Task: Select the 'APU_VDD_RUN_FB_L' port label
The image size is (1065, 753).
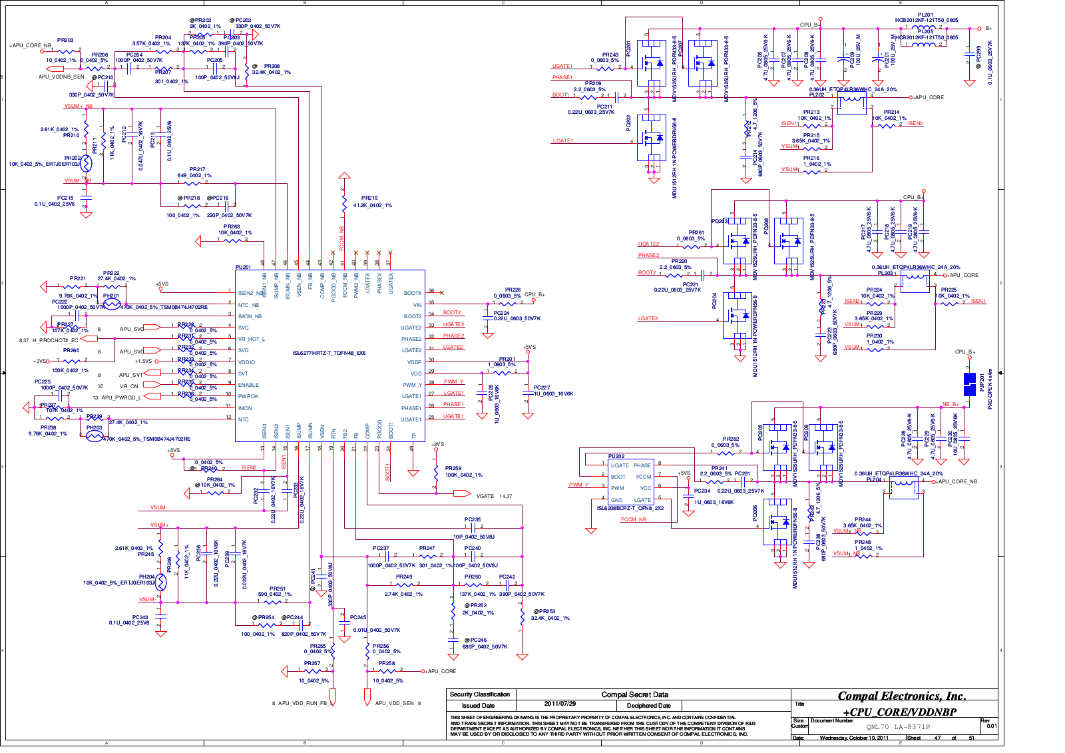Action: tap(304, 703)
